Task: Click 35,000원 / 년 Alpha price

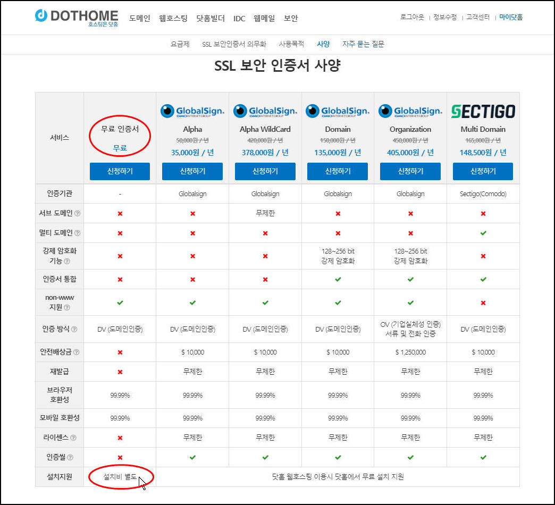Action: coord(192,153)
